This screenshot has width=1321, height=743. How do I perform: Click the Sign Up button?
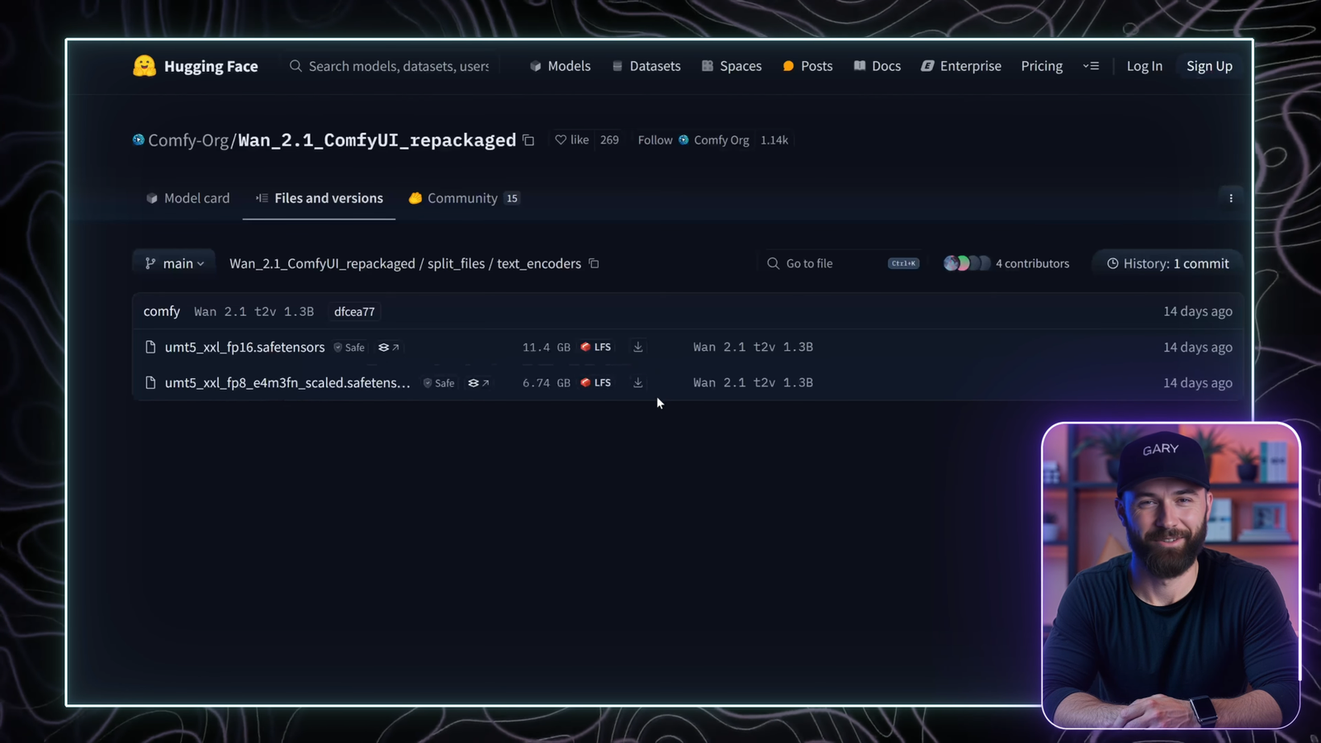click(1210, 66)
